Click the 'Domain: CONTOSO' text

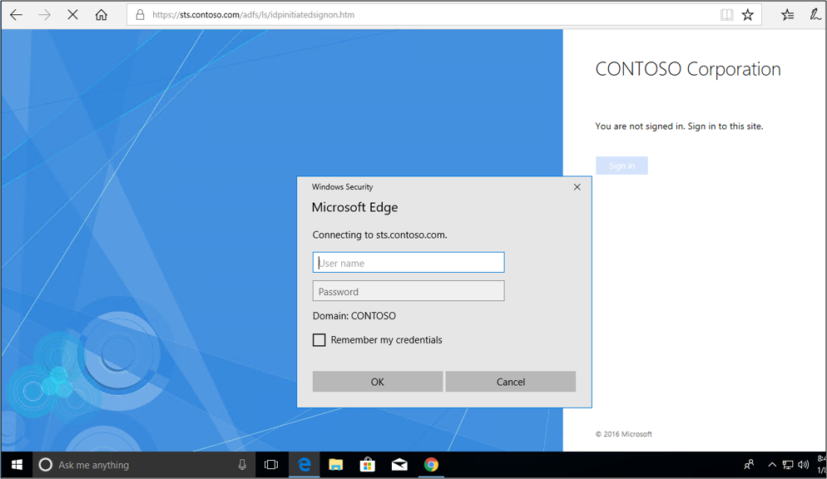tap(354, 316)
